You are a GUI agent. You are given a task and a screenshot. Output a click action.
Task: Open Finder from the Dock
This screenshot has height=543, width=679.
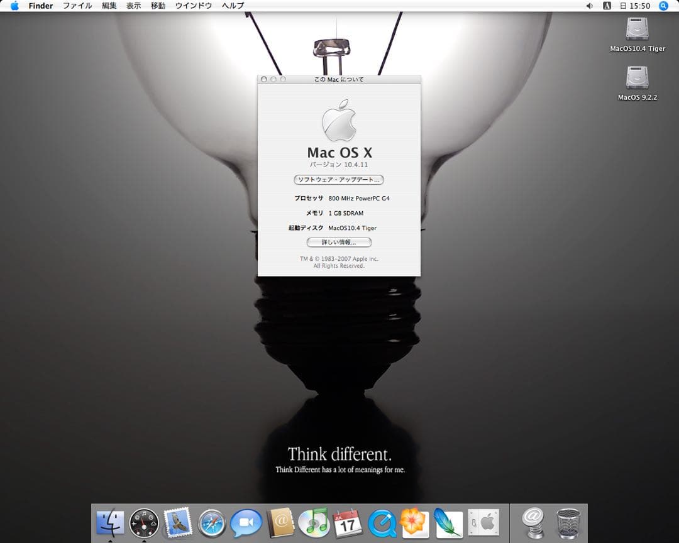[x=111, y=524]
